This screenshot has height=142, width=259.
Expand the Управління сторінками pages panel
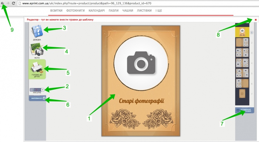(244, 110)
